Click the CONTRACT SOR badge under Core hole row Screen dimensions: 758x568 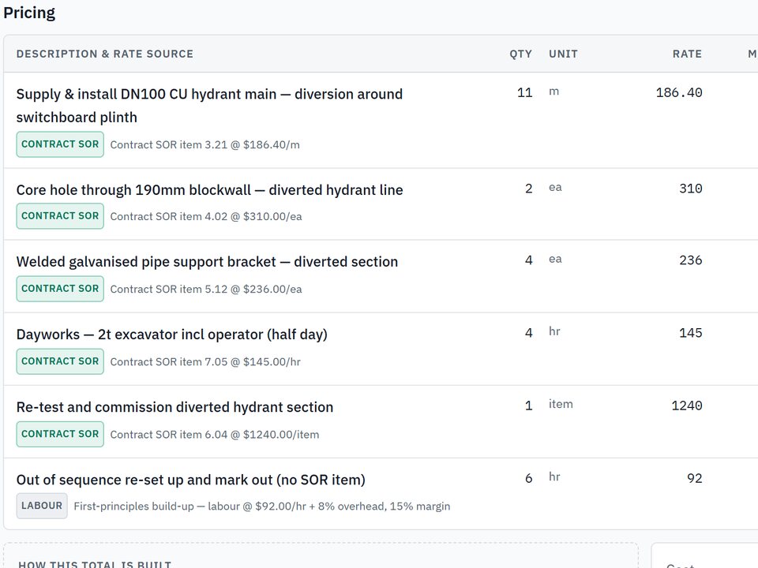60,216
